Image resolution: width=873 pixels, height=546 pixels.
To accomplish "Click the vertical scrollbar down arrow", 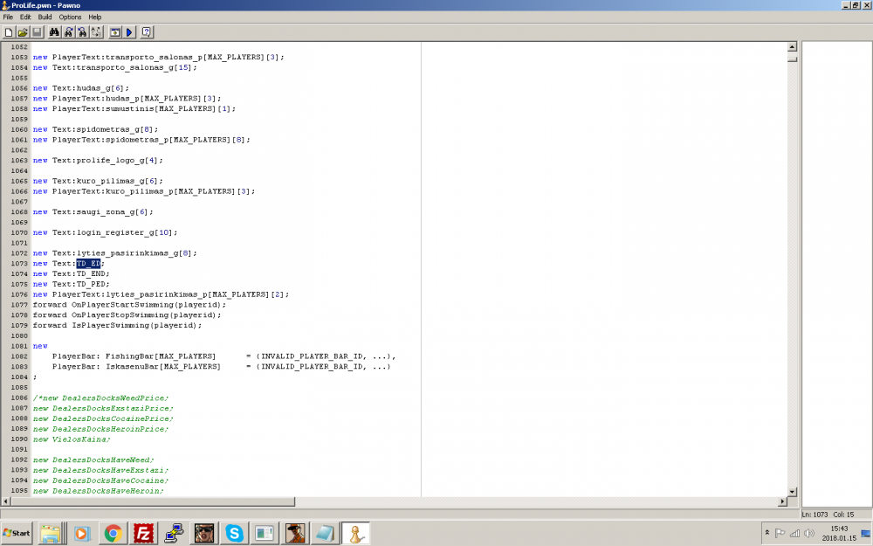I will 793,492.
